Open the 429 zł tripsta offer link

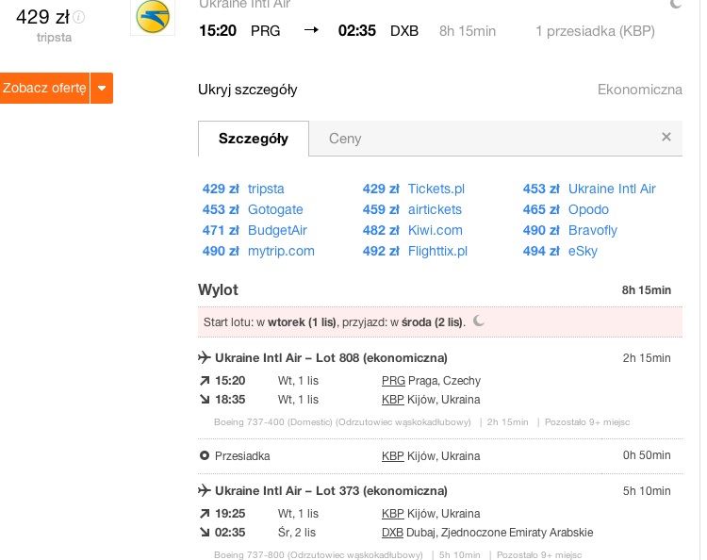click(x=243, y=189)
